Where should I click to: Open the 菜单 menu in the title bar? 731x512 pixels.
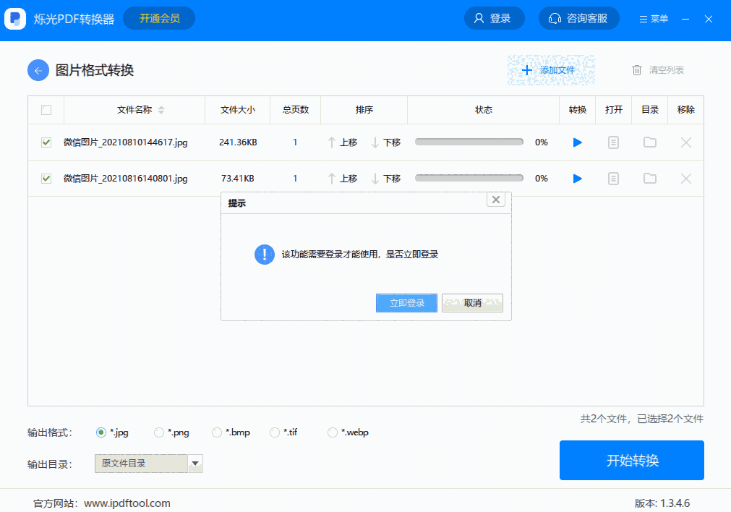(x=653, y=18)
